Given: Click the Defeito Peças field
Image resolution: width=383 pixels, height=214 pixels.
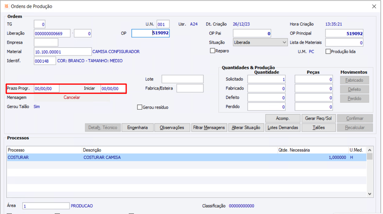Looking at the screenshot, I should pos(314,98).
